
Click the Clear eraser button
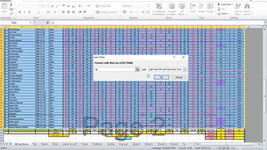coord(223,14)
